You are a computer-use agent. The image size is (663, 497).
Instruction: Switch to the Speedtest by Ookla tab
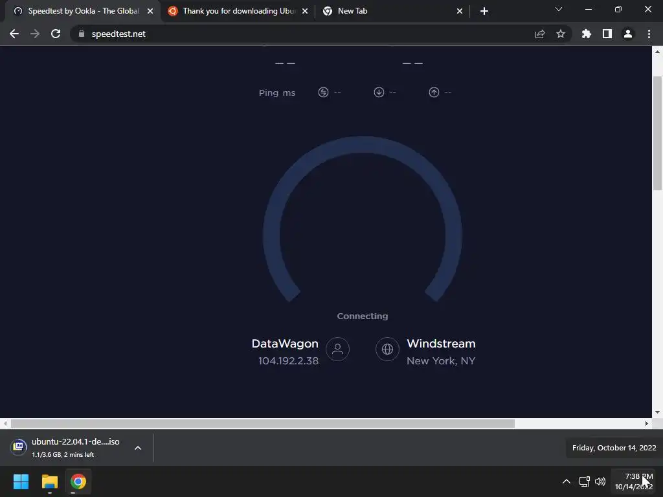[83, 11]
